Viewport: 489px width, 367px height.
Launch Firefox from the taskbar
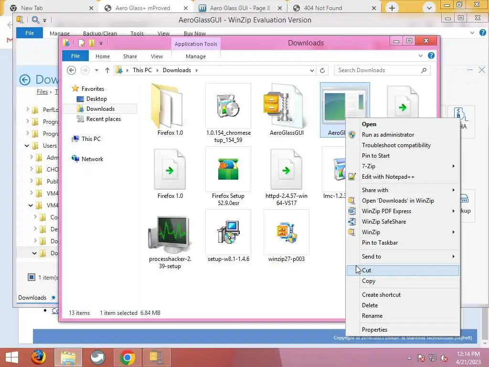(x=39, y=357)
